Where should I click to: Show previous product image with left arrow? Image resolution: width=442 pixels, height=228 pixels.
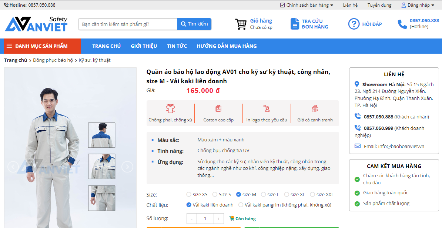pos(13,167)
